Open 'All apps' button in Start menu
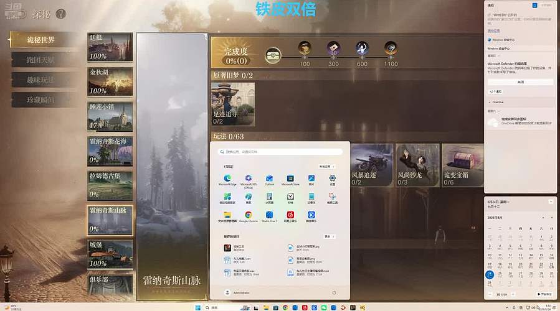Screen dimensions: 560x311 [326, 167]
